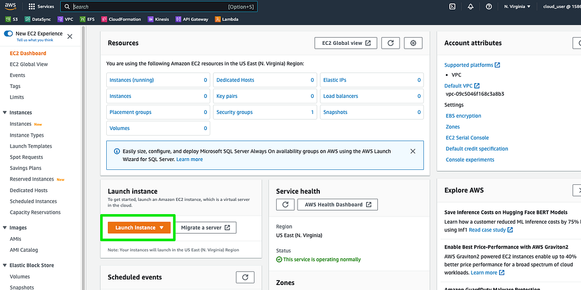Open the EFS bookmark shortcut
Image resolution: width=581 pixels, height=290 pixels.
(x=87, y=19)
